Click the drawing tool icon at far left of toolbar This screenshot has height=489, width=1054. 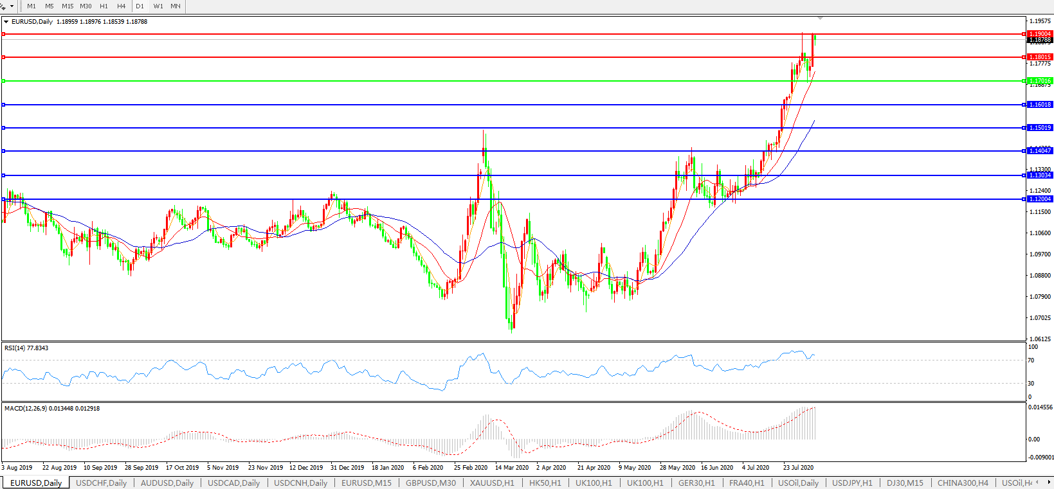pyautogui.click(x=3, y=6)
